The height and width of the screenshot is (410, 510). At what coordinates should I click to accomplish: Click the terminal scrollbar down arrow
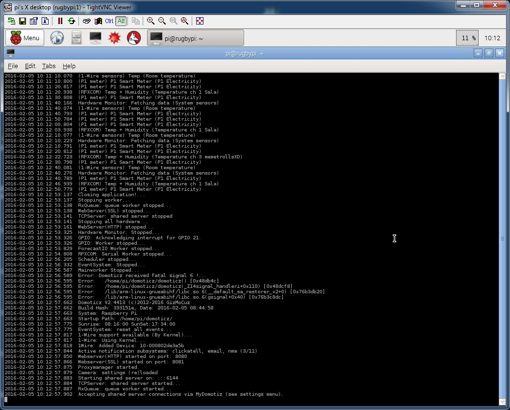point(502,402)
